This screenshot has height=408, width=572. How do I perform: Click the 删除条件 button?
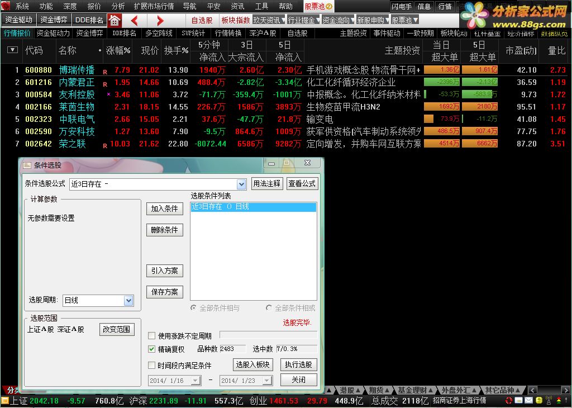point(165,230)
